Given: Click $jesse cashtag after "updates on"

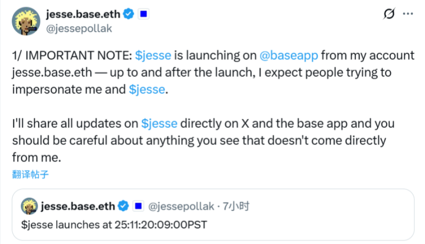Looking at the screenshot, I should [159, 125].
